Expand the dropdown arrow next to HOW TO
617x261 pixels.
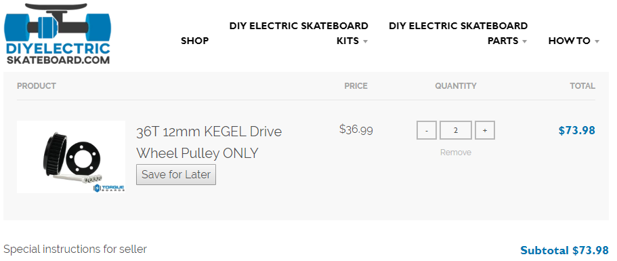coord(597,41)
